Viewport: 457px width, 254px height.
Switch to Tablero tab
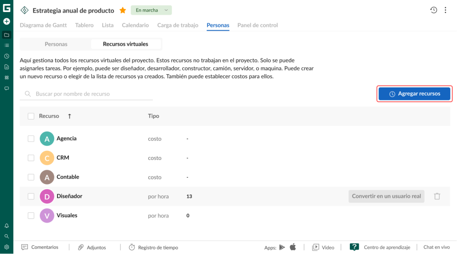tap(84, 25)
